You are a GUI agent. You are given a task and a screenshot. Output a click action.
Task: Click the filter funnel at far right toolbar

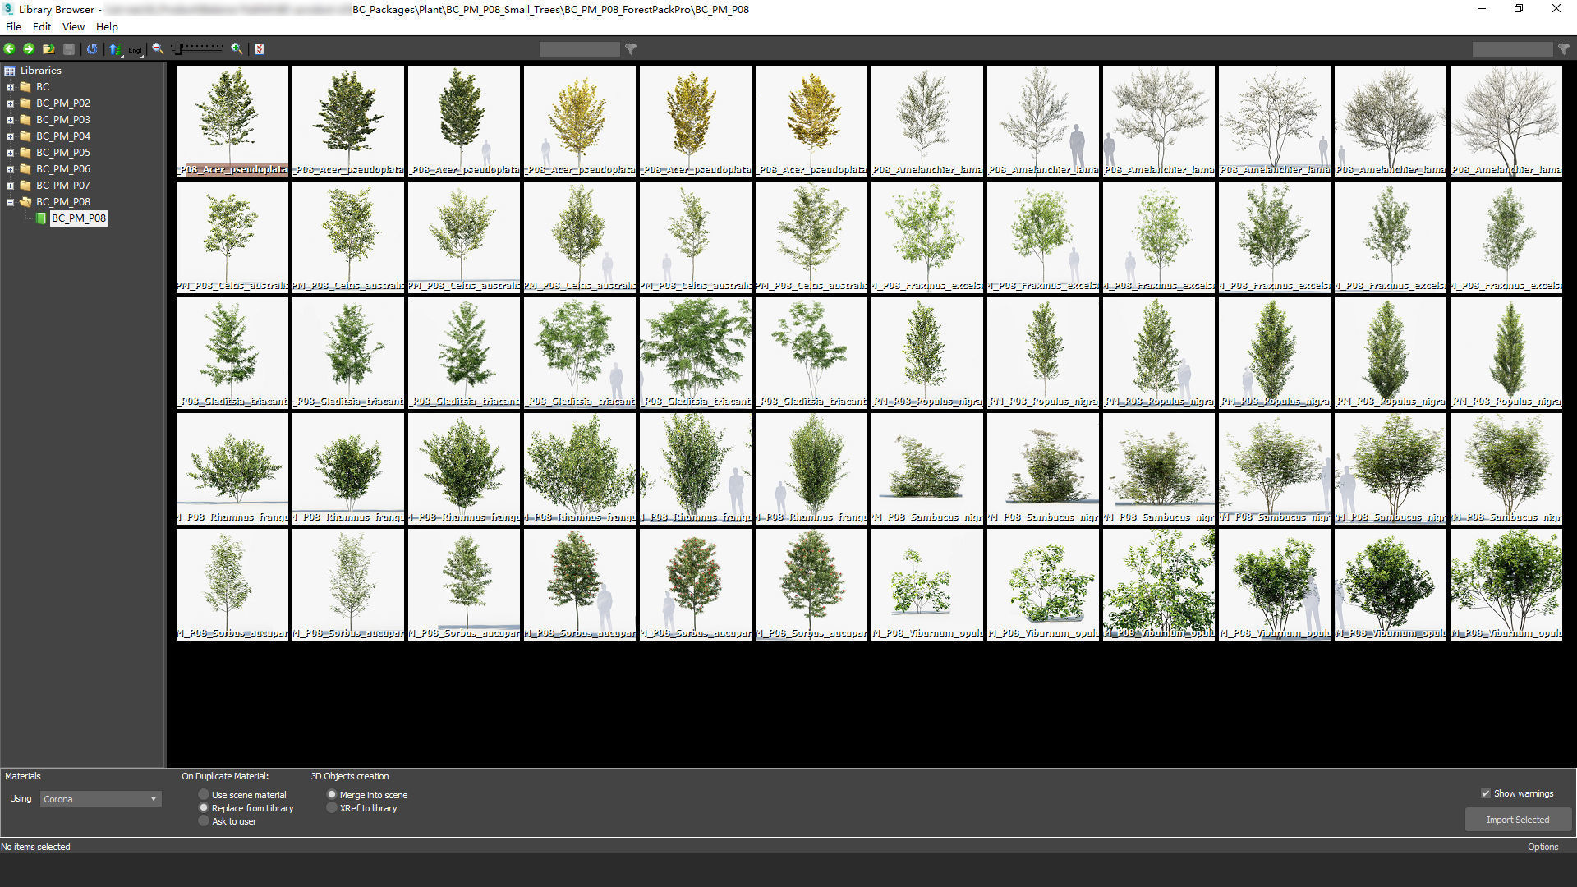(x=1564, y=49)
